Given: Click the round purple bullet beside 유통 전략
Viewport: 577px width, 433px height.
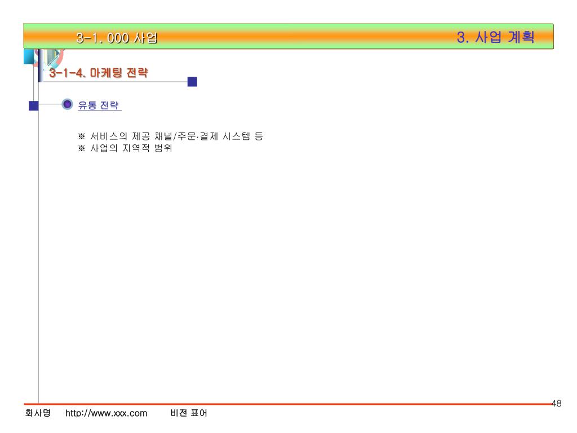Looking at the screenshot, I should pos(67,104).
